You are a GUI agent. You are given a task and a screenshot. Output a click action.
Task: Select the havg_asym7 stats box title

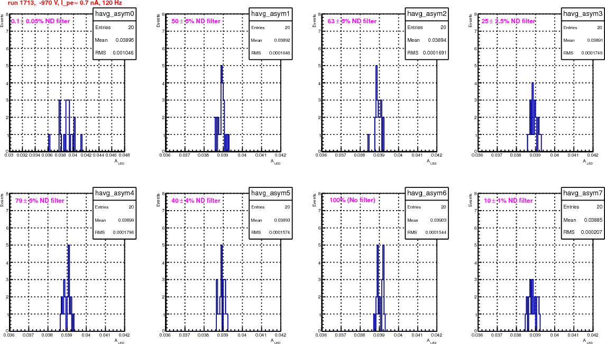coord(583,193)
